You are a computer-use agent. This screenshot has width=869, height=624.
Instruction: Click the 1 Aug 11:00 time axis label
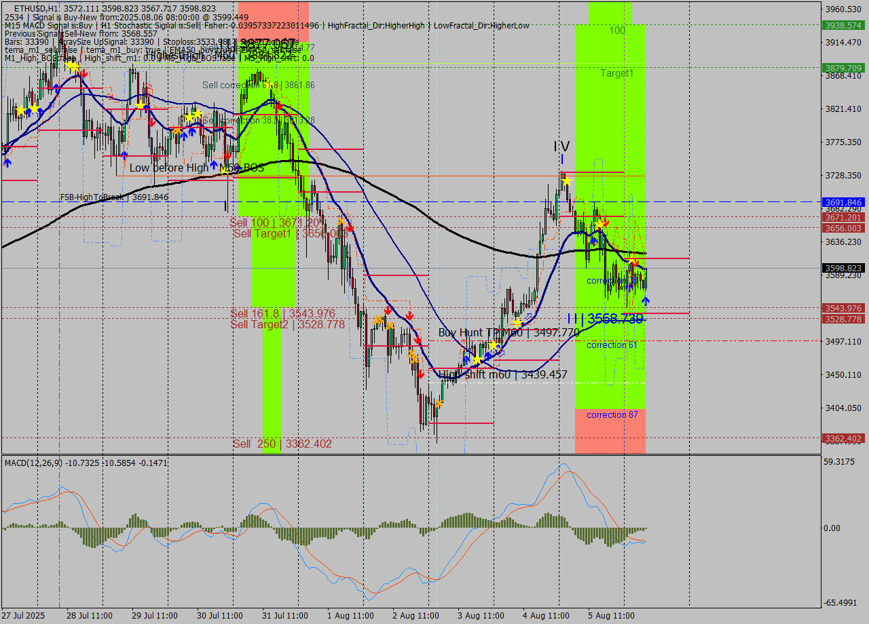pyautogui.click(x=350, y=615)
